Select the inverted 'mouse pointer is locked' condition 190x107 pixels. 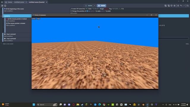coord(18,19)
